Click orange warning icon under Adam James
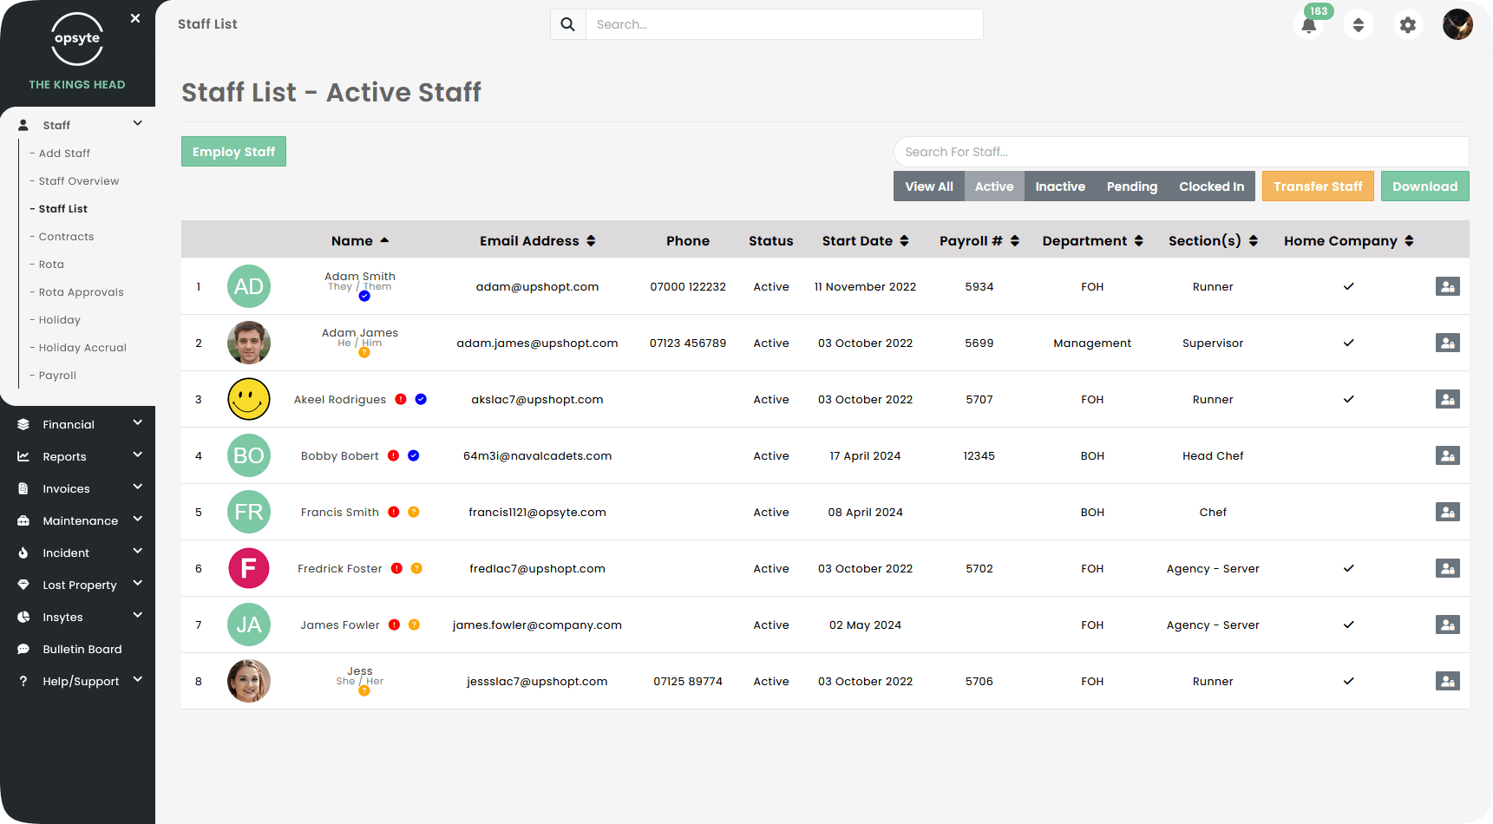Viewport: 1493px width, 824px height. tap(364, 352)
